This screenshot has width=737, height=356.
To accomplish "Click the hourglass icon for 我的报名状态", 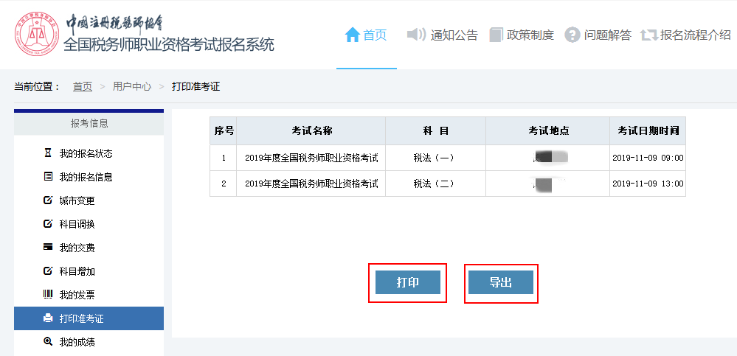I will [x=48, y=153].
